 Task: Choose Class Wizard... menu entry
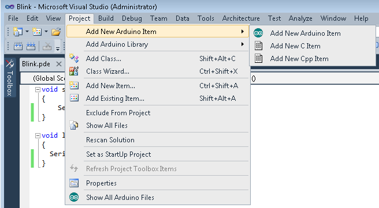(158, 71)
